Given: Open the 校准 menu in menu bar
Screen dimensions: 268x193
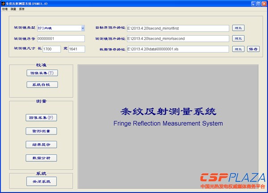Looking at the screenshot, I should 5,9.
